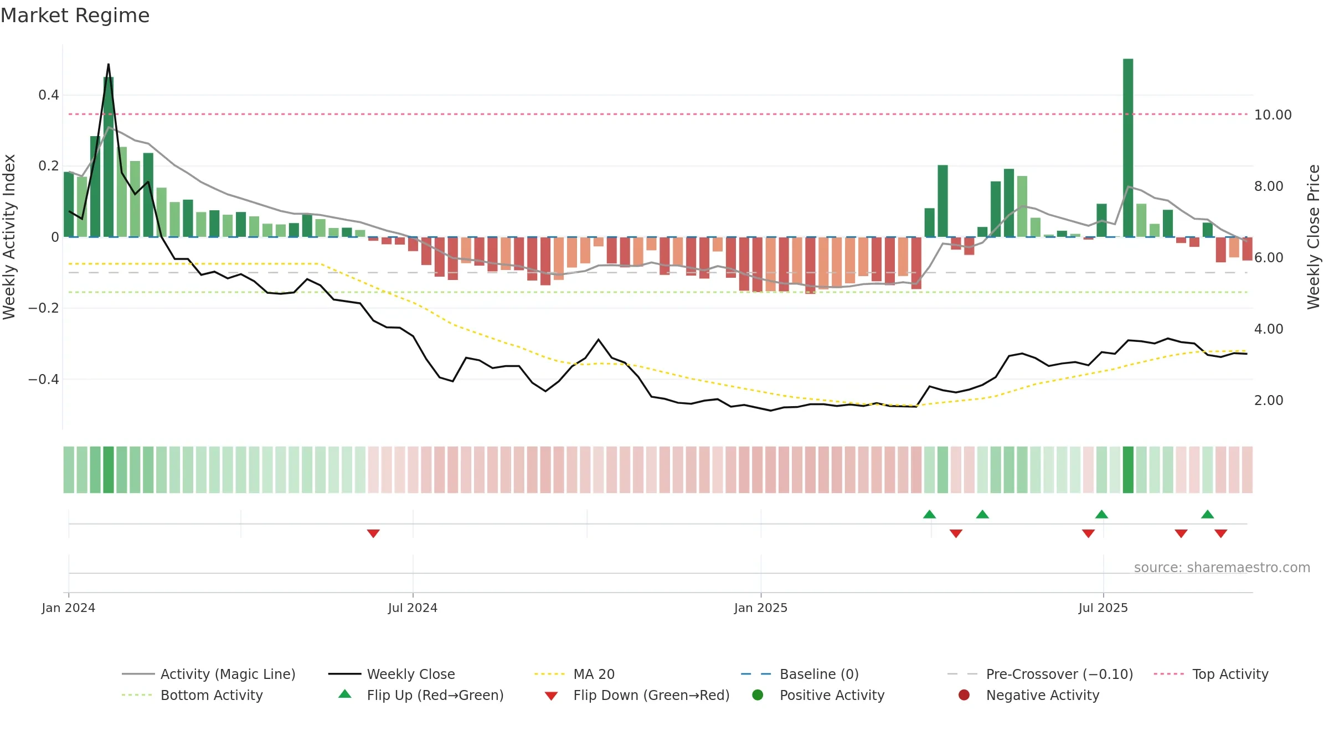Click the Market Regime chart title
Screen dimensions: 1329x747
75,15
